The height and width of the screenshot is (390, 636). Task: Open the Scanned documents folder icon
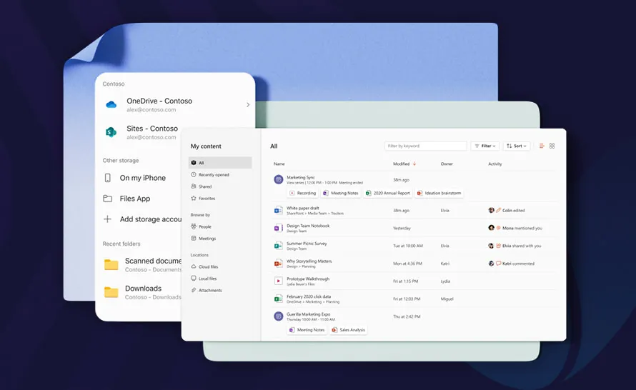pyautogui.click(x=111, y=265)
